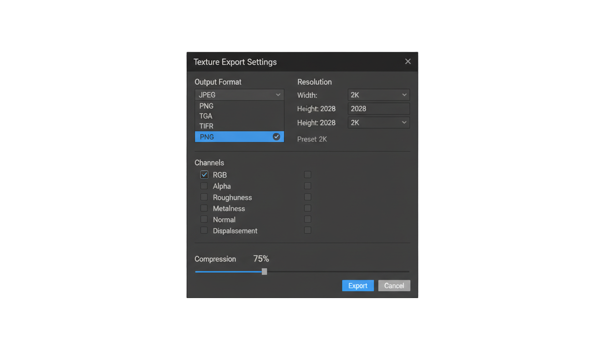Tick the right-column checkbox in RGB row
The height and width of the screenshot is (350, 612).
coord(308,175)
